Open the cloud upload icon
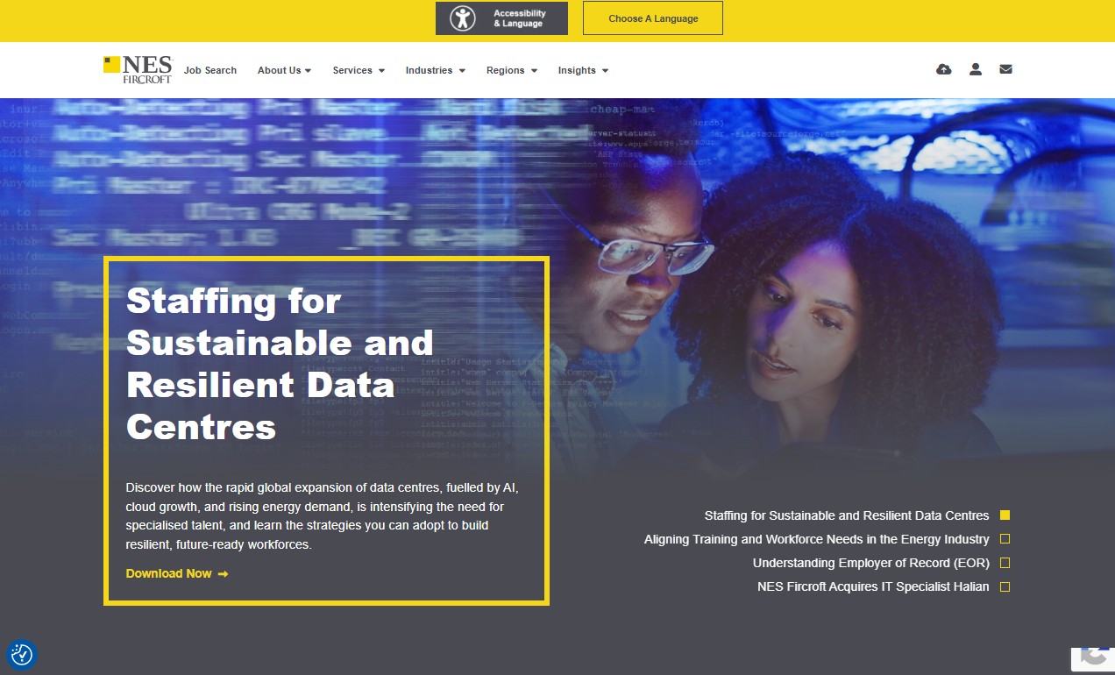The width and height of the screenshot is (1115, 675). click(944, 69)
